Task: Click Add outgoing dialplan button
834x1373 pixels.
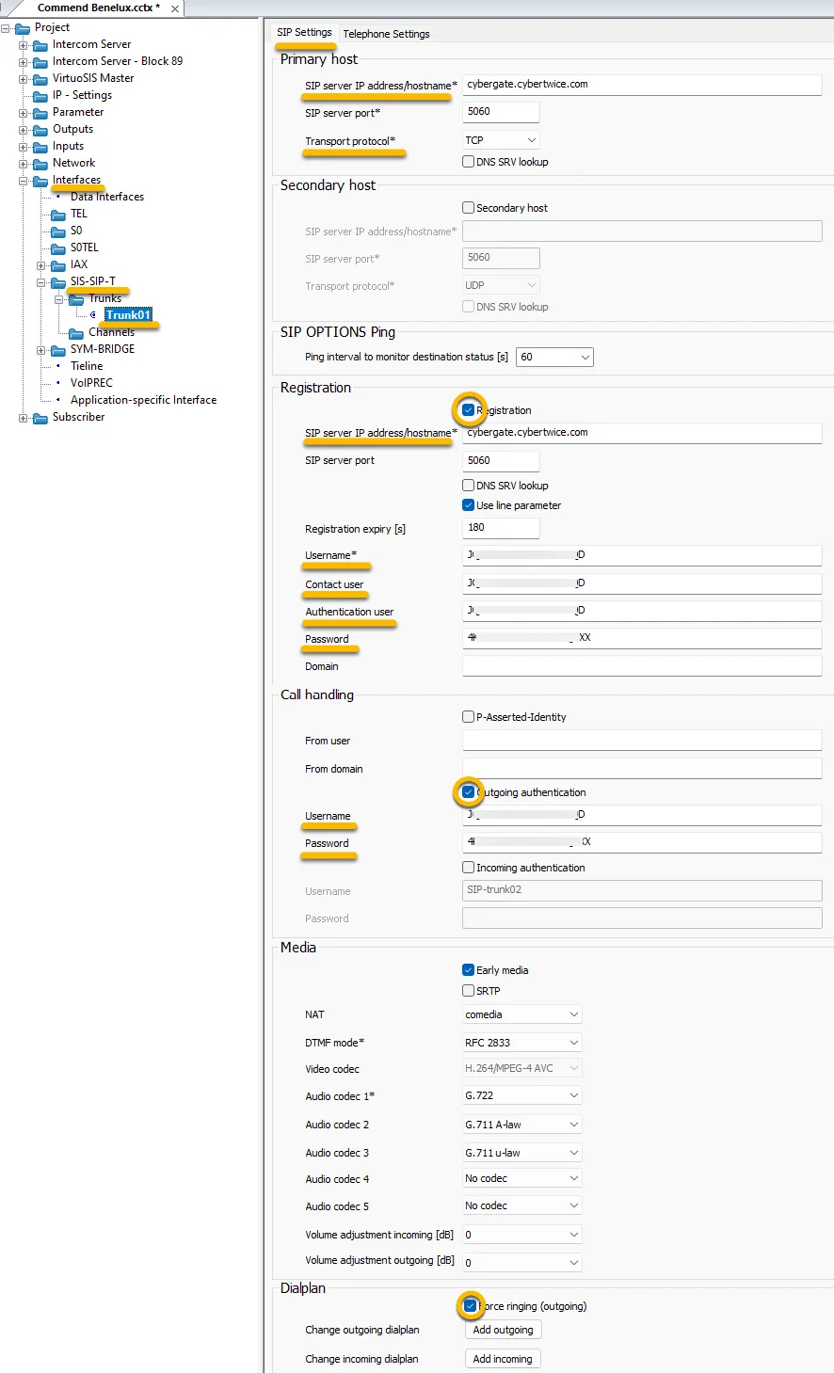Action: [x=503, y=1330]
